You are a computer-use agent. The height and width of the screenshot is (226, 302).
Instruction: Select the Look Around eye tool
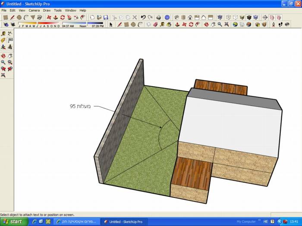pos(287,25)
